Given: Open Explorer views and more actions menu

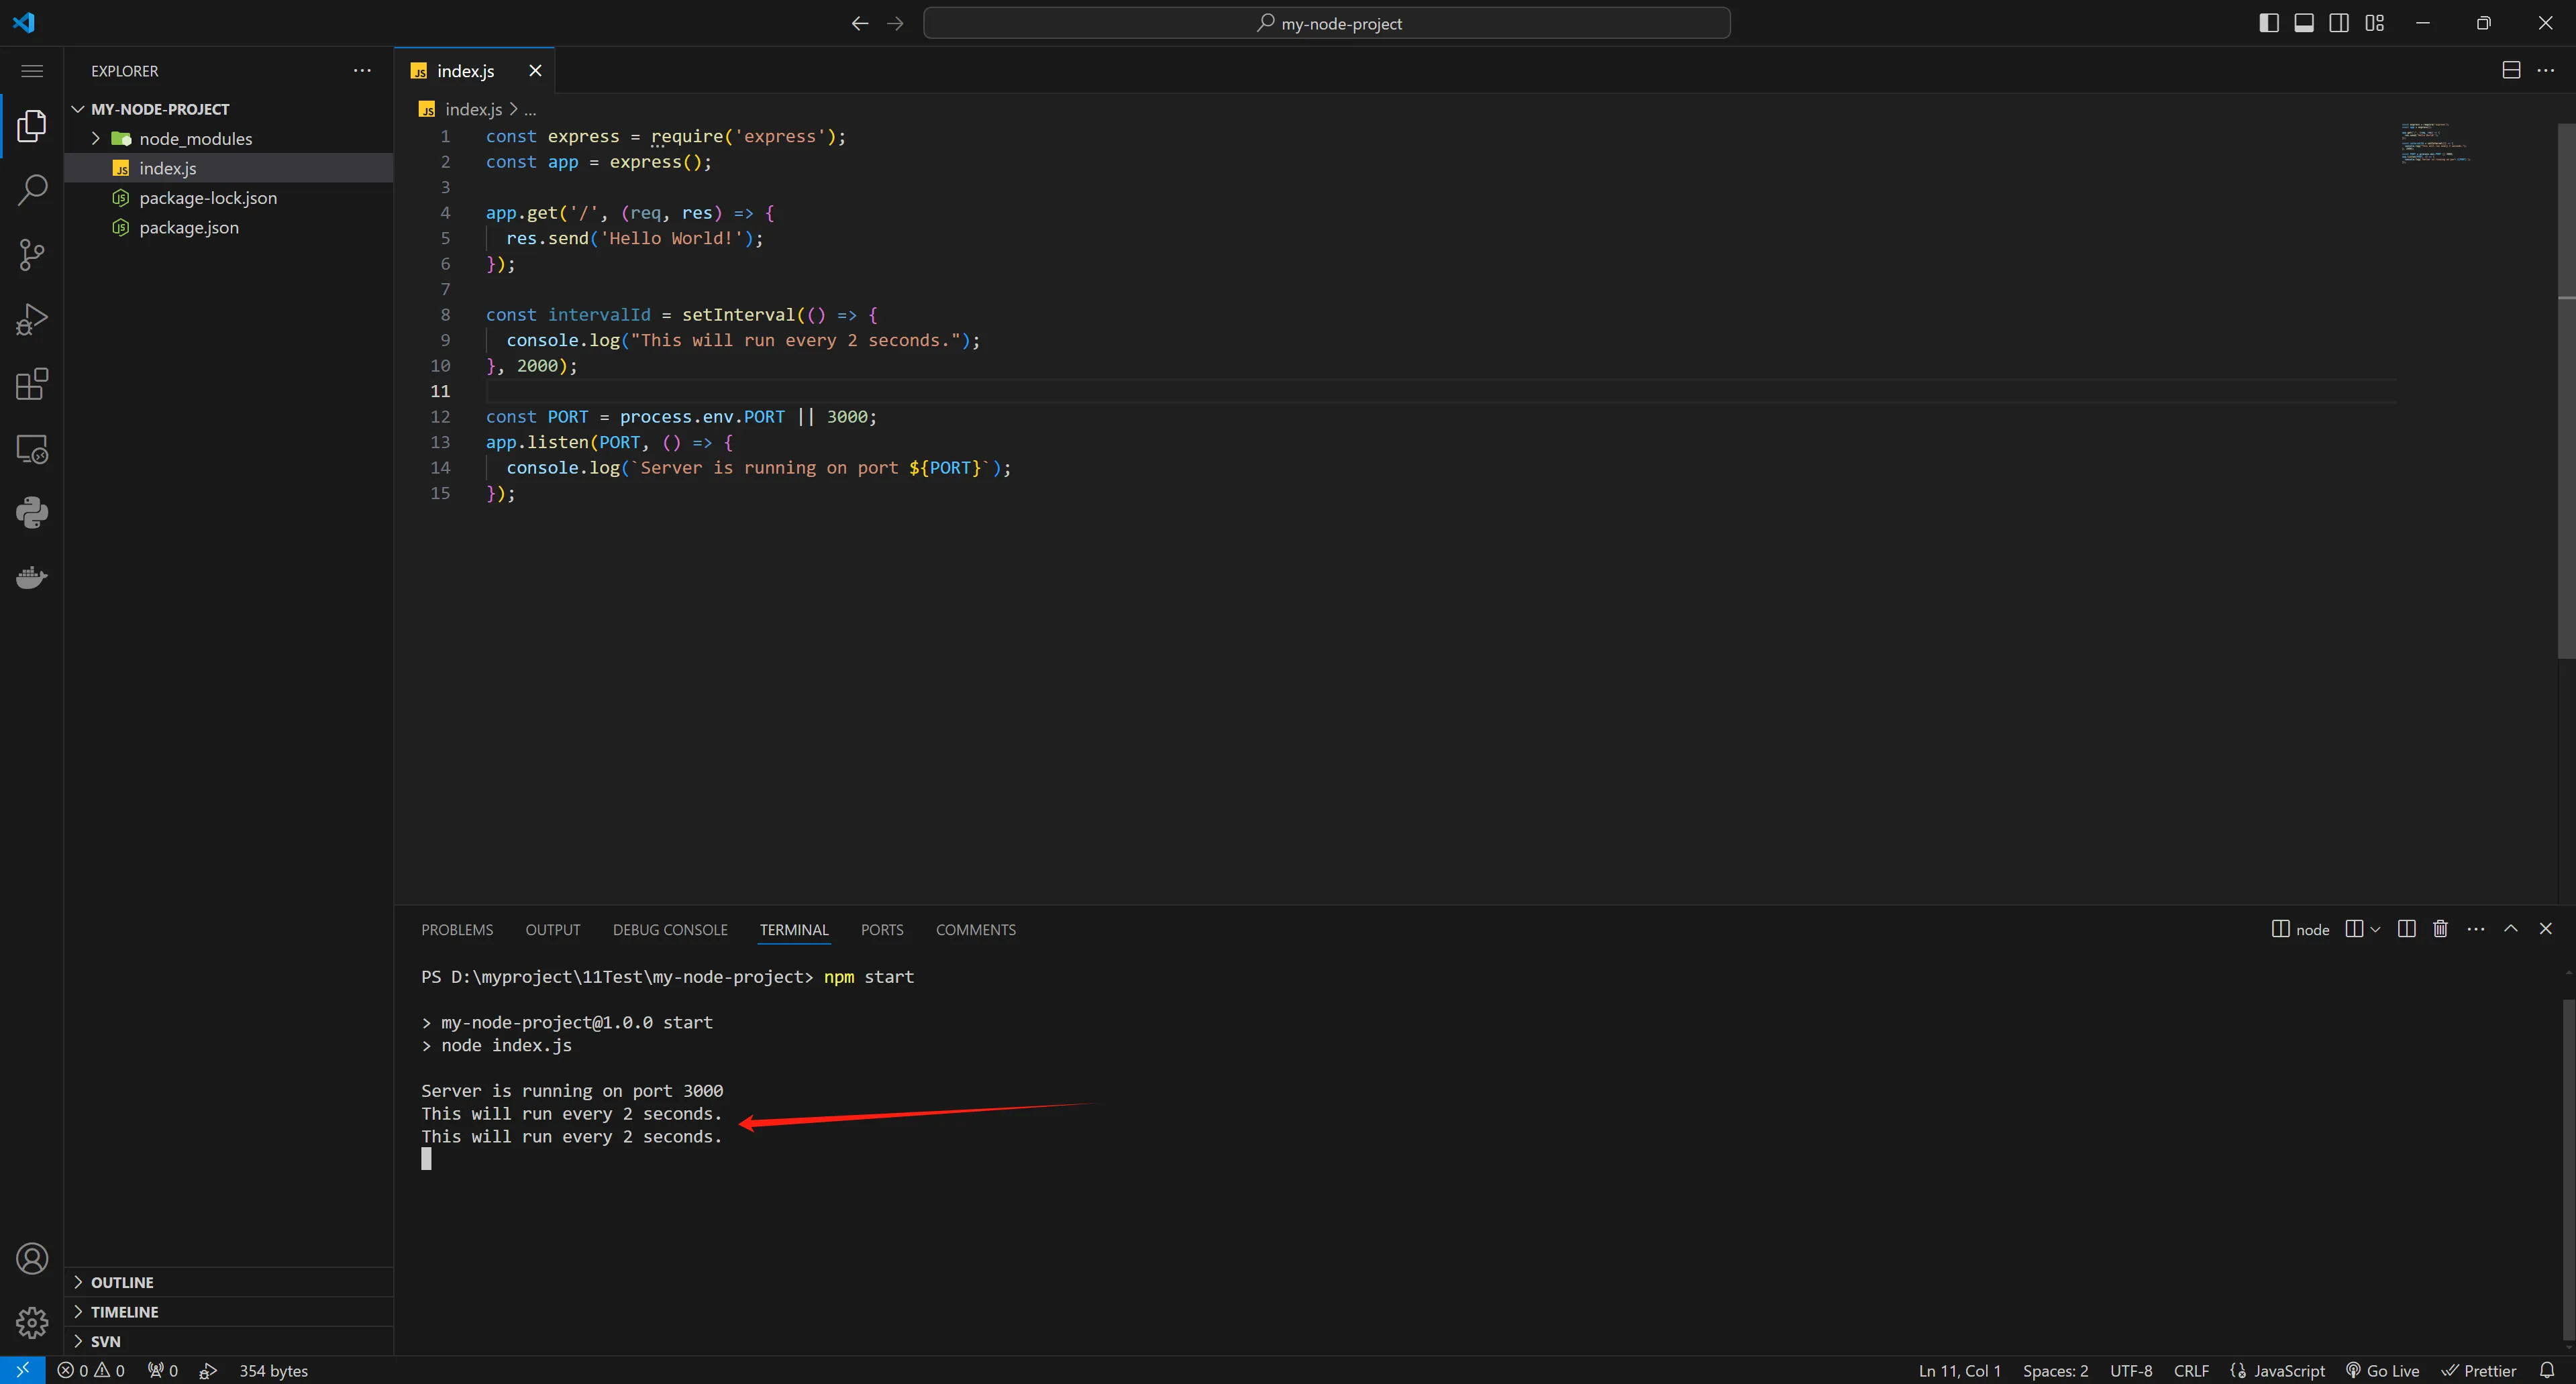Looking at the screenshot, I should coord(362,71).
